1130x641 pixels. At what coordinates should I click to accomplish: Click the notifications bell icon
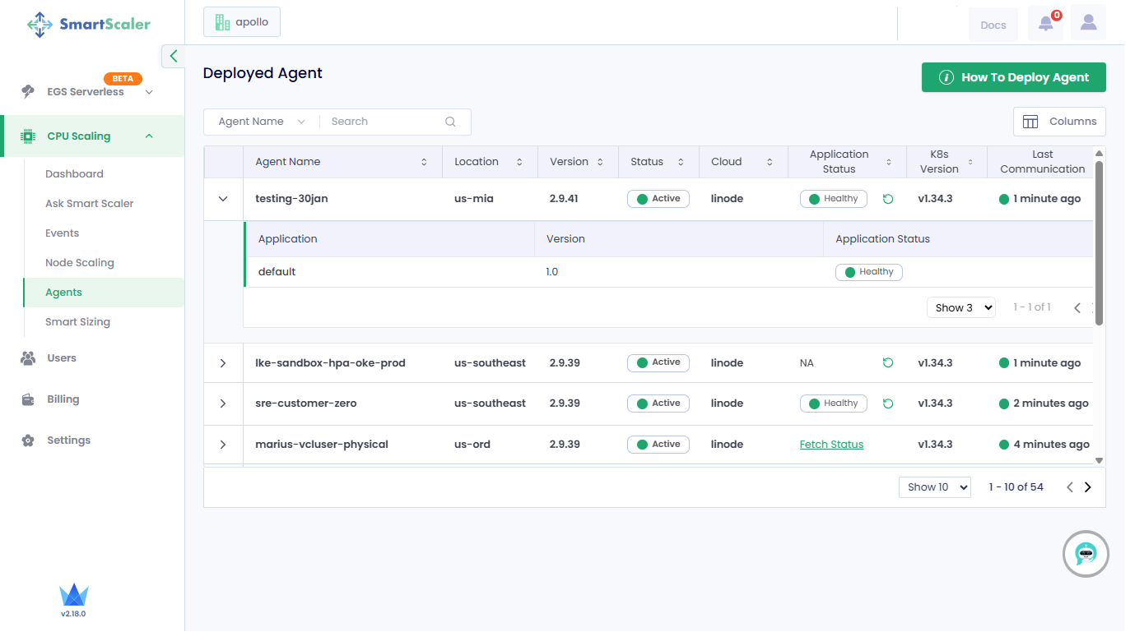coord(1045,24)
